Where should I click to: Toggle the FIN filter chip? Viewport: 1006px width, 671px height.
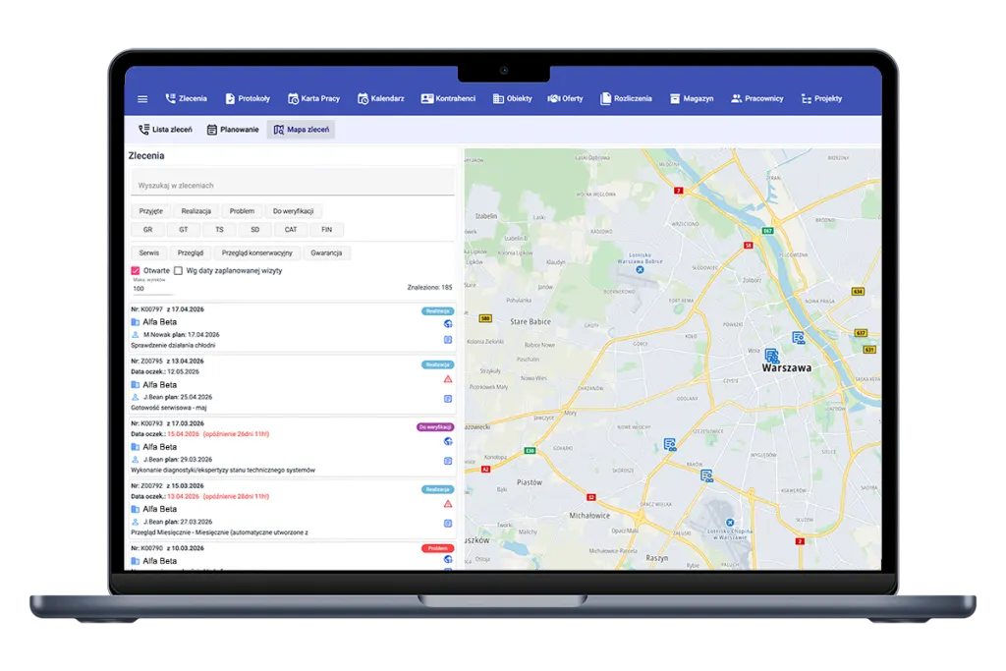click(x=326, y=230)
